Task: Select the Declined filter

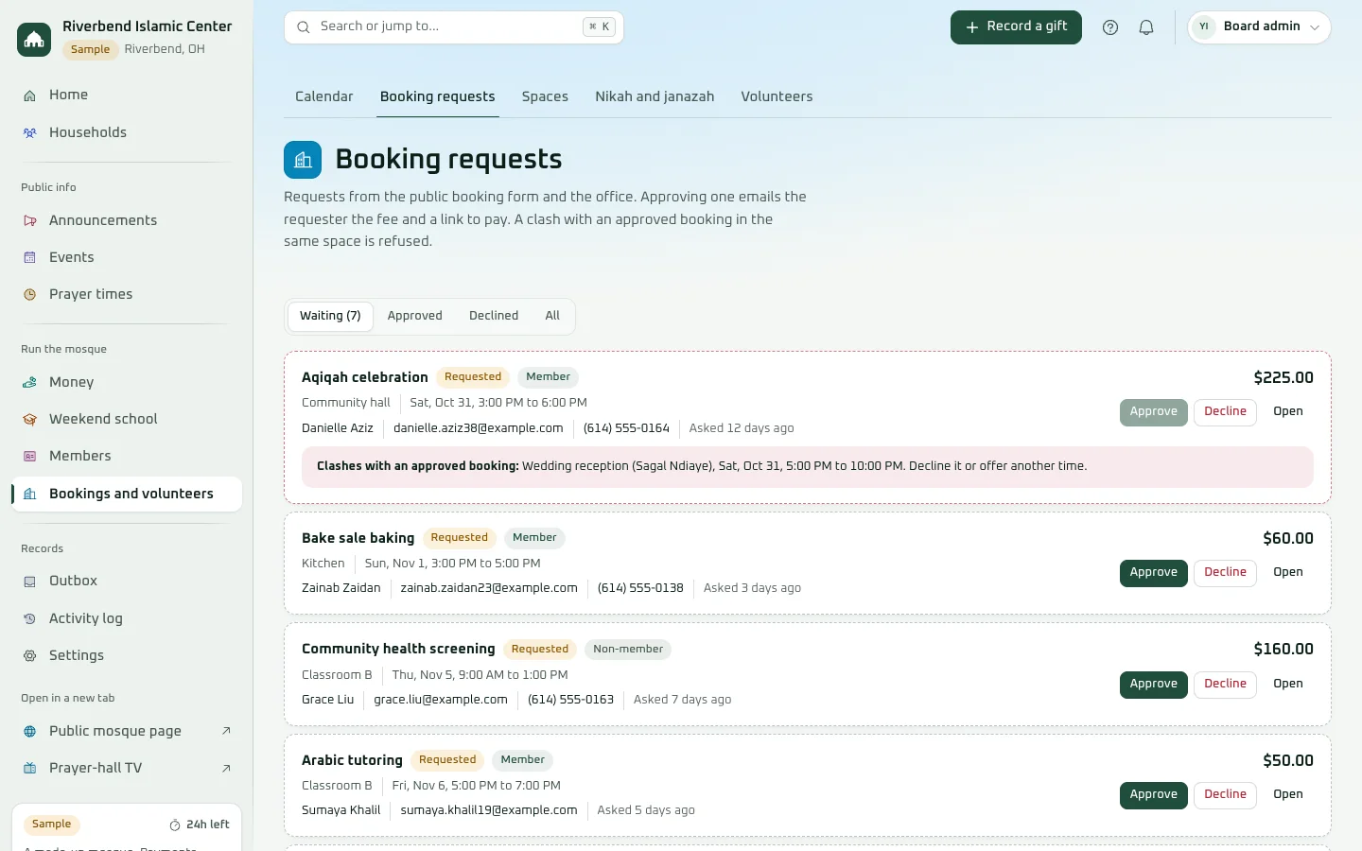Action: [494, 317]
